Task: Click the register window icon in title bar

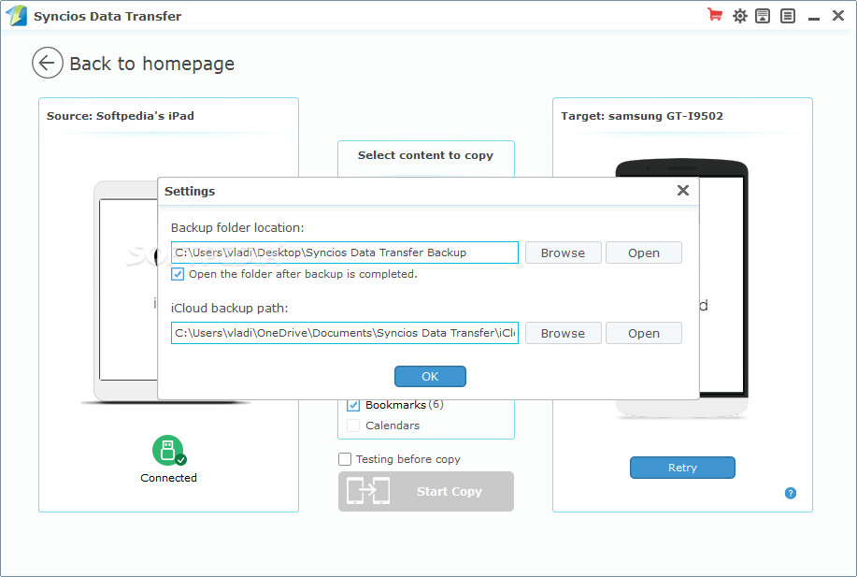Action: click(763, 16)
